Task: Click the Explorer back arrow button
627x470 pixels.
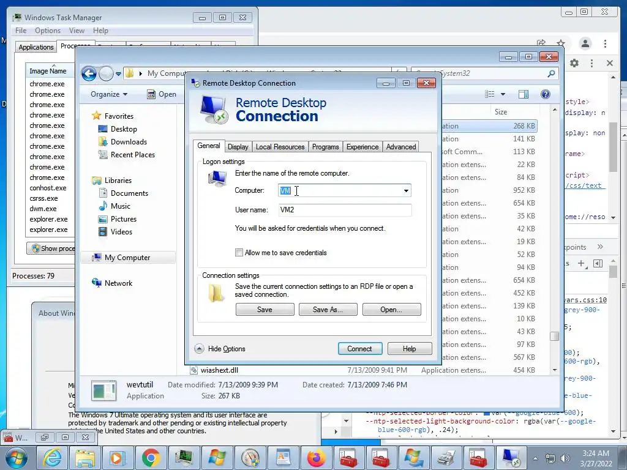Action: click(89, 73)
